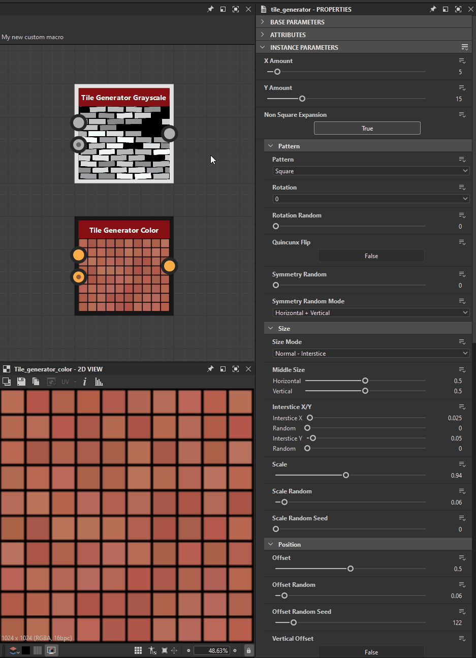Open the Pattern dropdown set to Square
The image size is (476, 658).
tap(371, 171)
